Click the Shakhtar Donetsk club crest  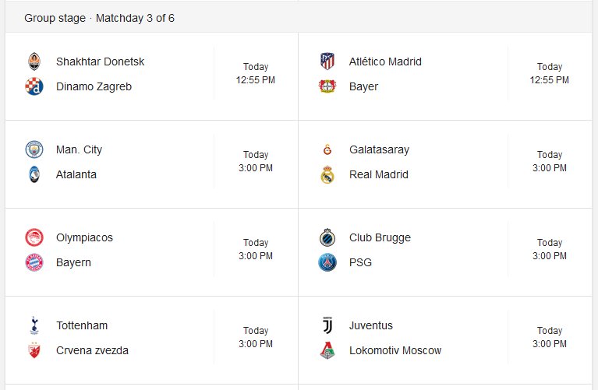34,61
